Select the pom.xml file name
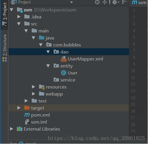The width and height of the screenshot is (148, 144). tap(40, 115)
